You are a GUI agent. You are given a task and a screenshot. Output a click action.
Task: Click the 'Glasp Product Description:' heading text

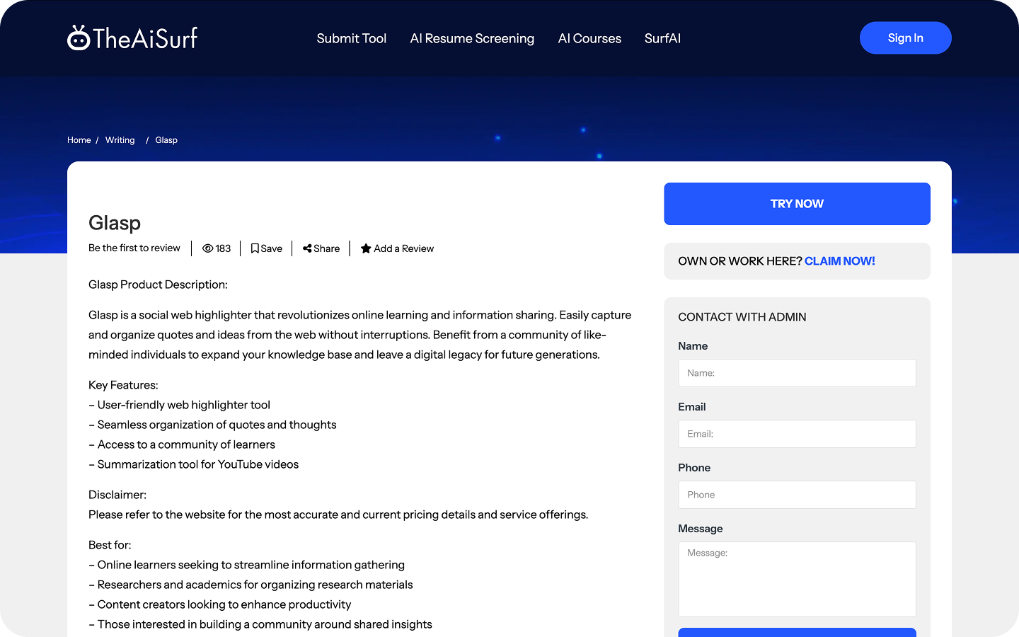pos(158,285)
